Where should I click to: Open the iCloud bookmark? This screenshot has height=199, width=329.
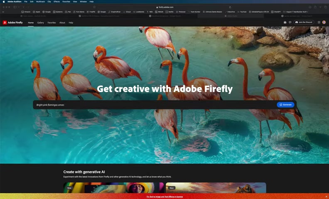(x=127, y=12)
